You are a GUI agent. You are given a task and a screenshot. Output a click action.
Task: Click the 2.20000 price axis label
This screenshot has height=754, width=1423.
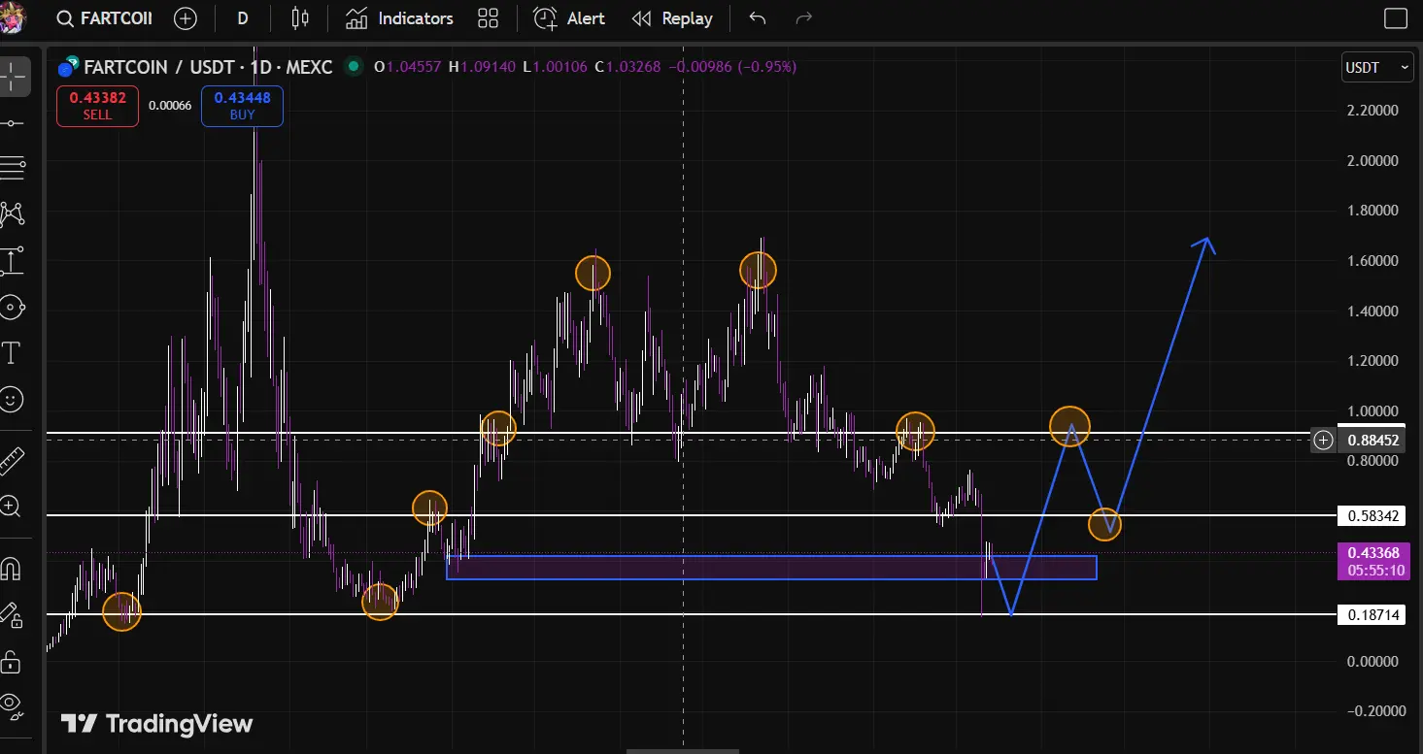(x=1373, y=111)
